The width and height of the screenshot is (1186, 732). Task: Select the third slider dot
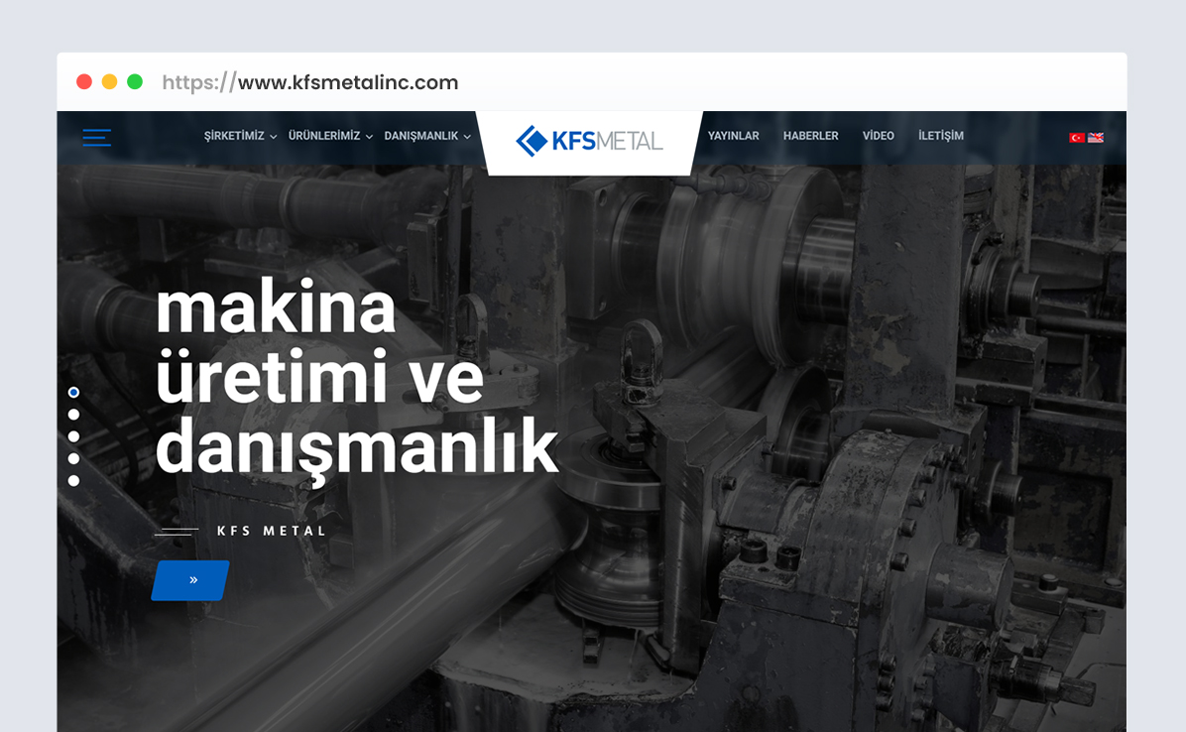click(x=73, y=436)
